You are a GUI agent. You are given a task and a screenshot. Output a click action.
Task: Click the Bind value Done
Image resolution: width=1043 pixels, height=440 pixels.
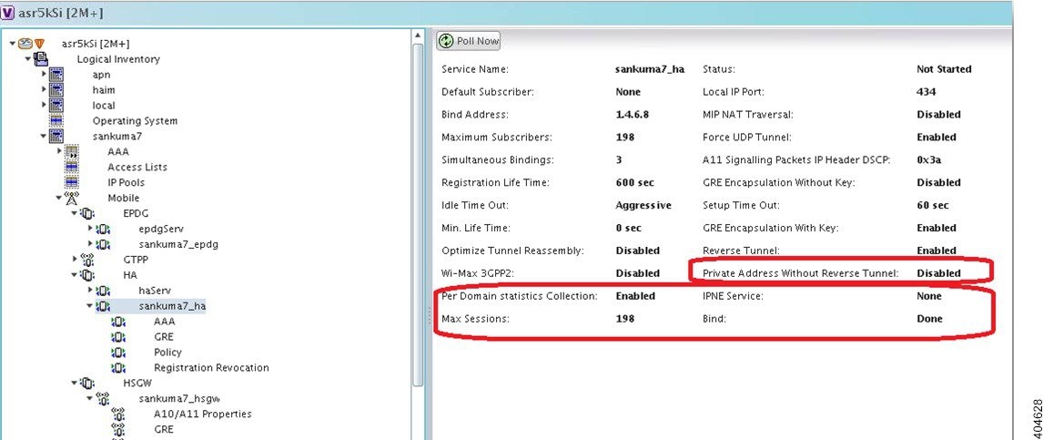click(x=929, y=319)
